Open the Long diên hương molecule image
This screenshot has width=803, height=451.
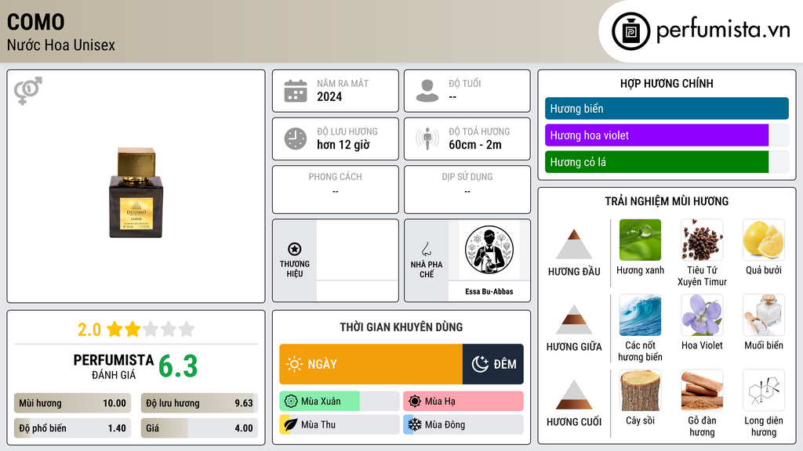764,390
